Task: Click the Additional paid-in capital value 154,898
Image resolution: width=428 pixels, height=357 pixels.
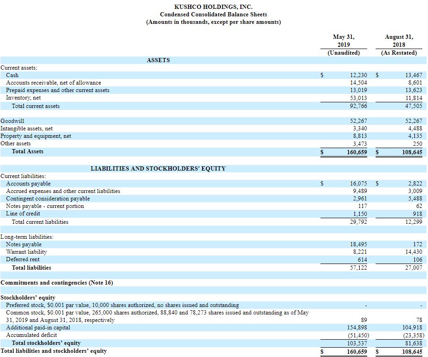Action: pyautogui.click(x=356, y=328)
